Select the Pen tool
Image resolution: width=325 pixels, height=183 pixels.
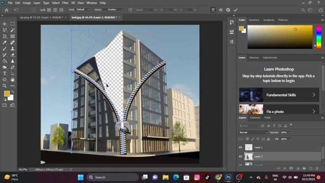click(12, 68)
